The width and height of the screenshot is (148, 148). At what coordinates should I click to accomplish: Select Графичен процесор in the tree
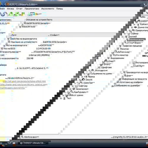click(132, 46)
